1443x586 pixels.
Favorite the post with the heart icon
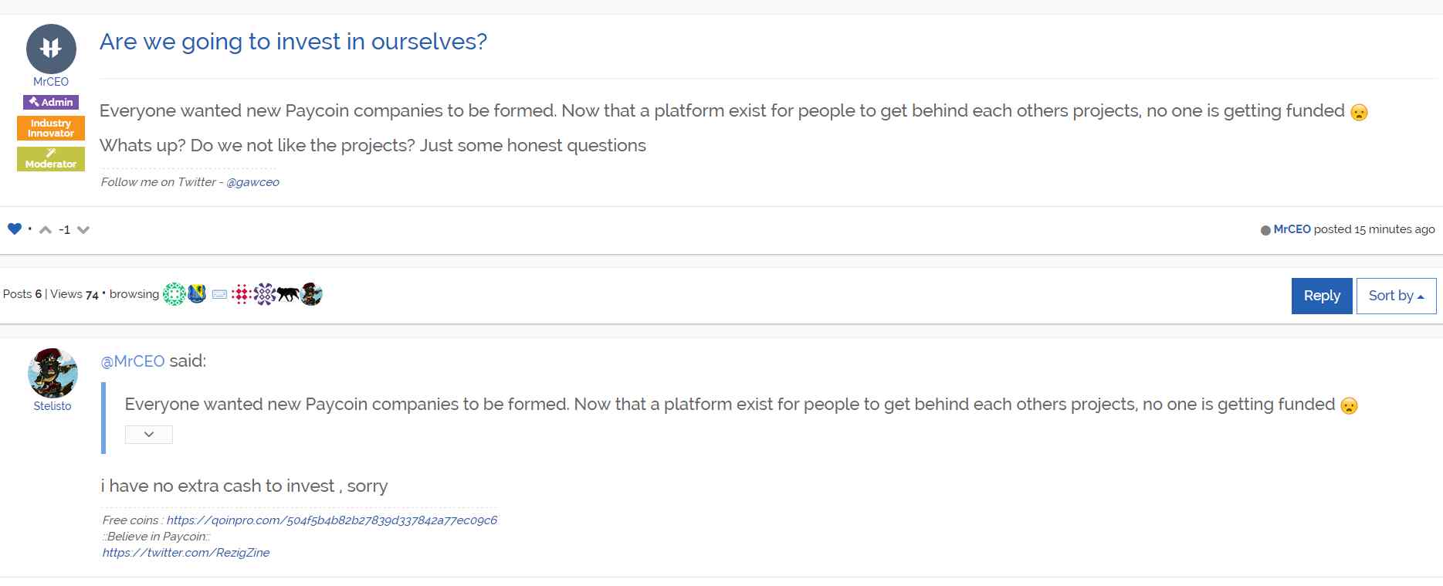(15, 229)
